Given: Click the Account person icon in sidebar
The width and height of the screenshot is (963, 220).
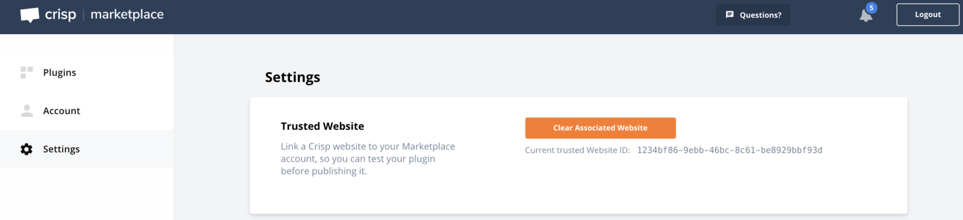Looking at the screenshot, I should [26, 111].
